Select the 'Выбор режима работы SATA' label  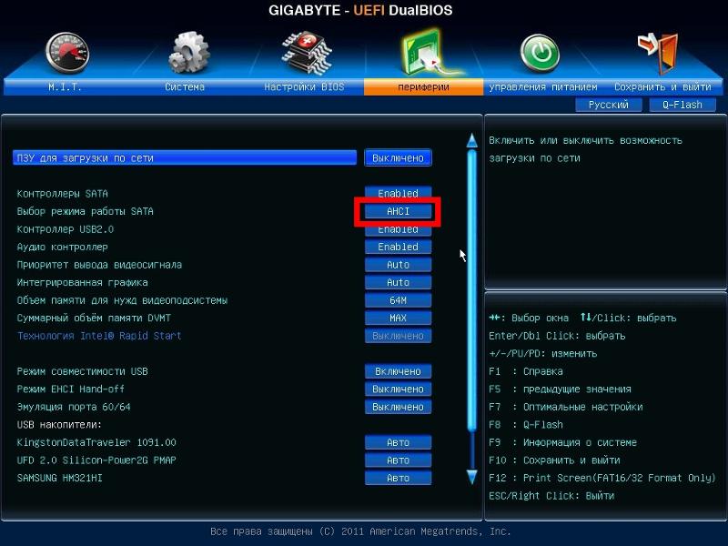click(85, 211)
